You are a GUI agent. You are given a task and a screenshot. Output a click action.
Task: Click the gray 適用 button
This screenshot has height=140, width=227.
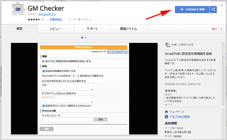[x=46, y=129]
